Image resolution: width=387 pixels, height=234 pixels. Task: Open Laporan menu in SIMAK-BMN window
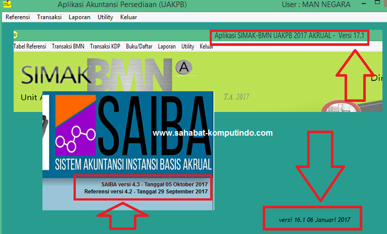coord(167,46)
